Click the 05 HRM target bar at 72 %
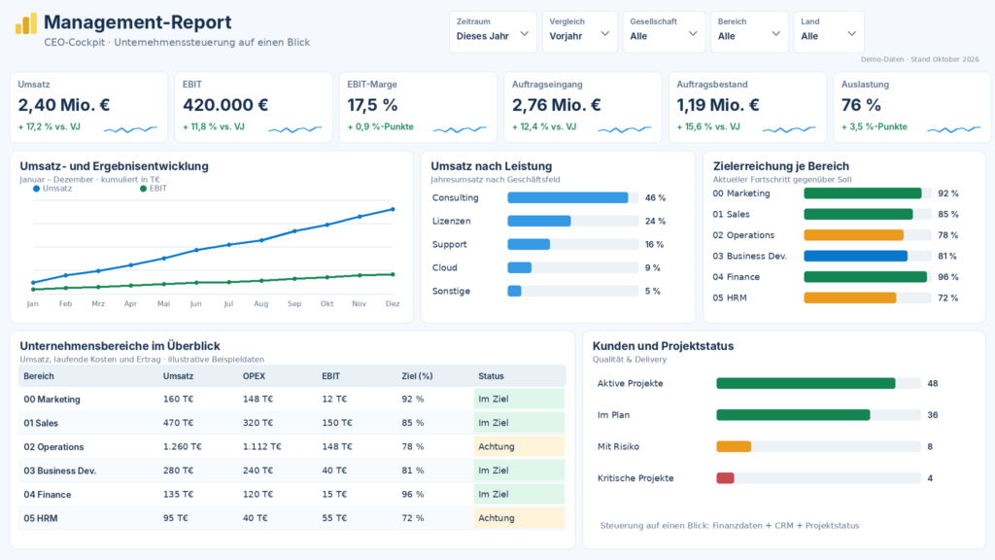995x560 pixels. point(849,297)
